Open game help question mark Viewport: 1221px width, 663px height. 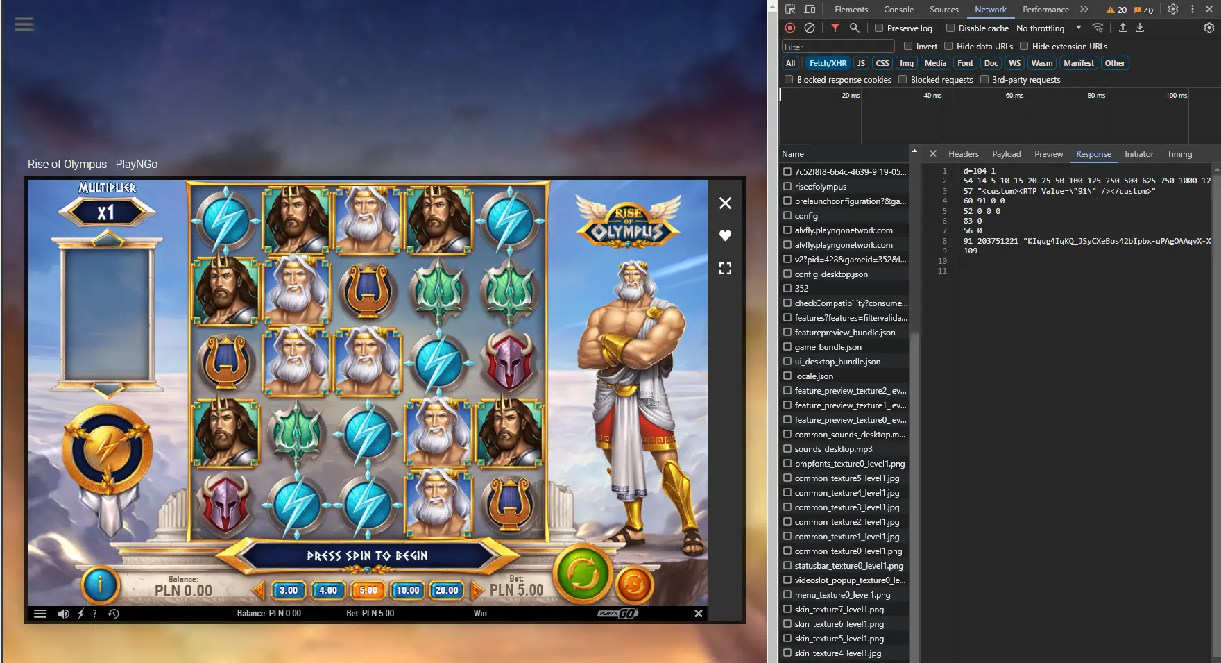(x=95, y=614)
